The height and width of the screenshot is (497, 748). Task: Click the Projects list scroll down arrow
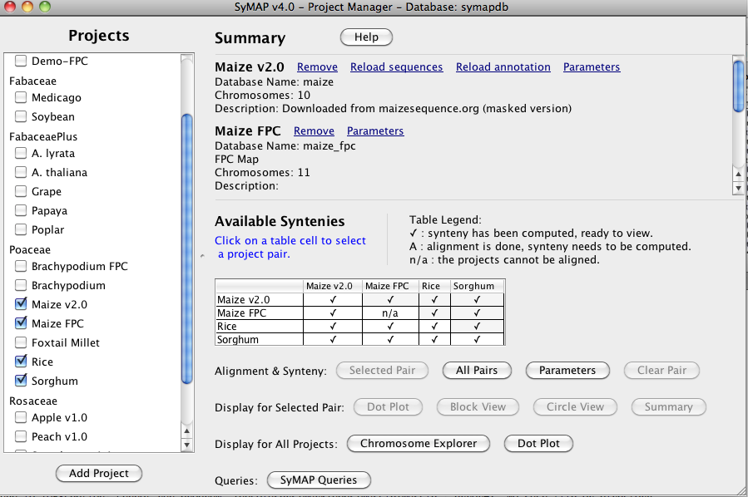click(x=187, y=445)
